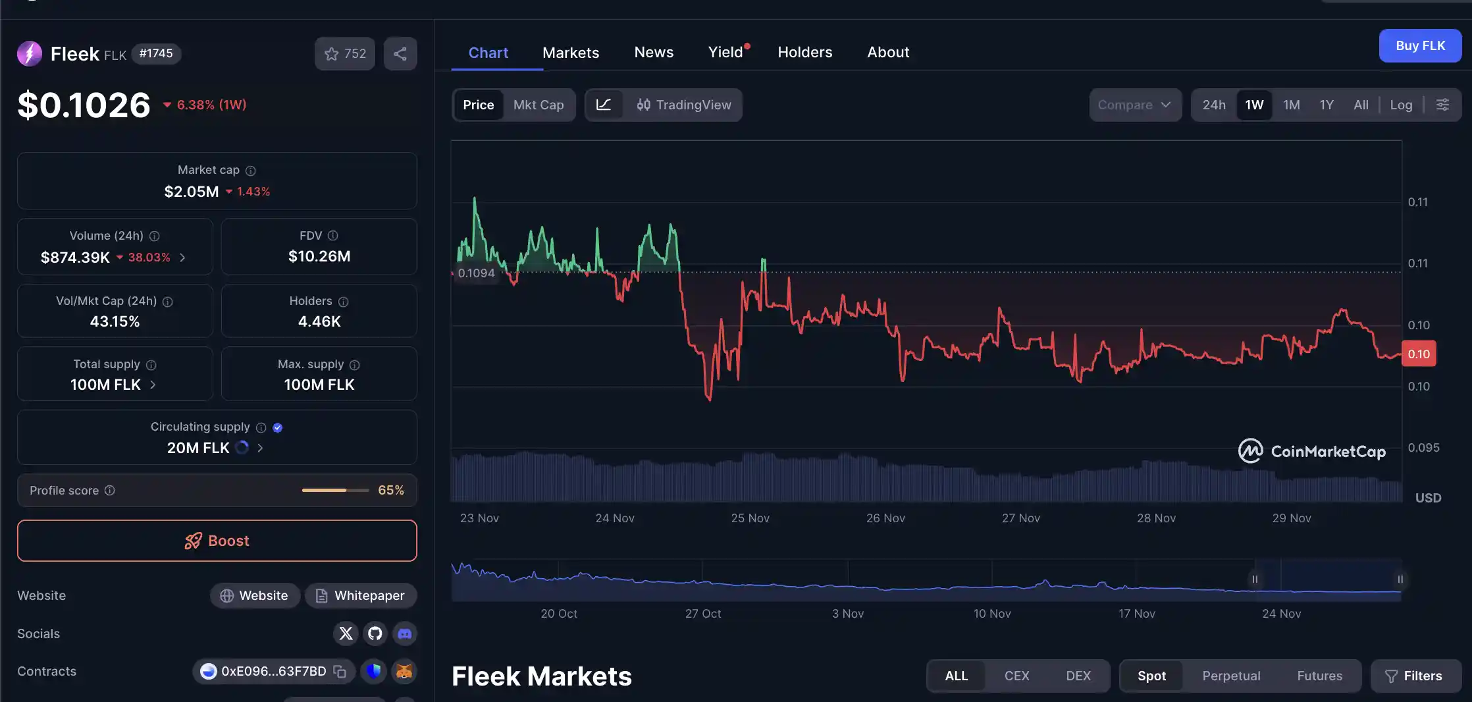The image size is (1472, 702).
Task: Enable logarithmic scale with Log toggle
Action: pos(1401,105)
